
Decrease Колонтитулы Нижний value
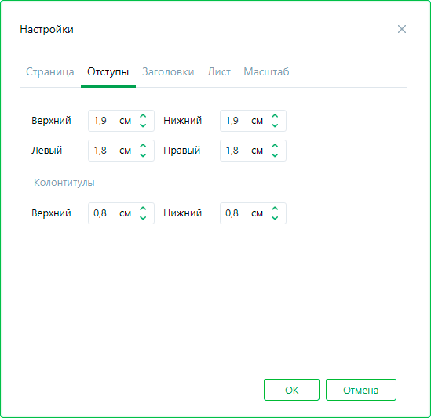(x=275, y=218)
